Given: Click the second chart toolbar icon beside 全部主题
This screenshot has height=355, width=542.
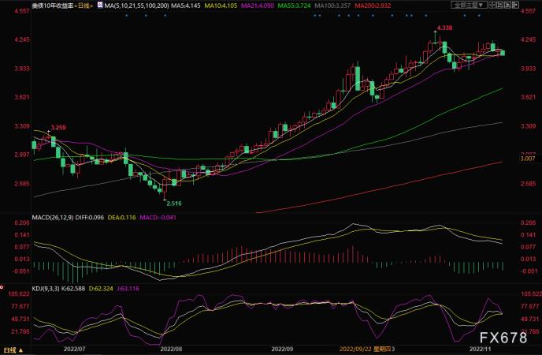Looking at the screenshot, I should point(499,5).
